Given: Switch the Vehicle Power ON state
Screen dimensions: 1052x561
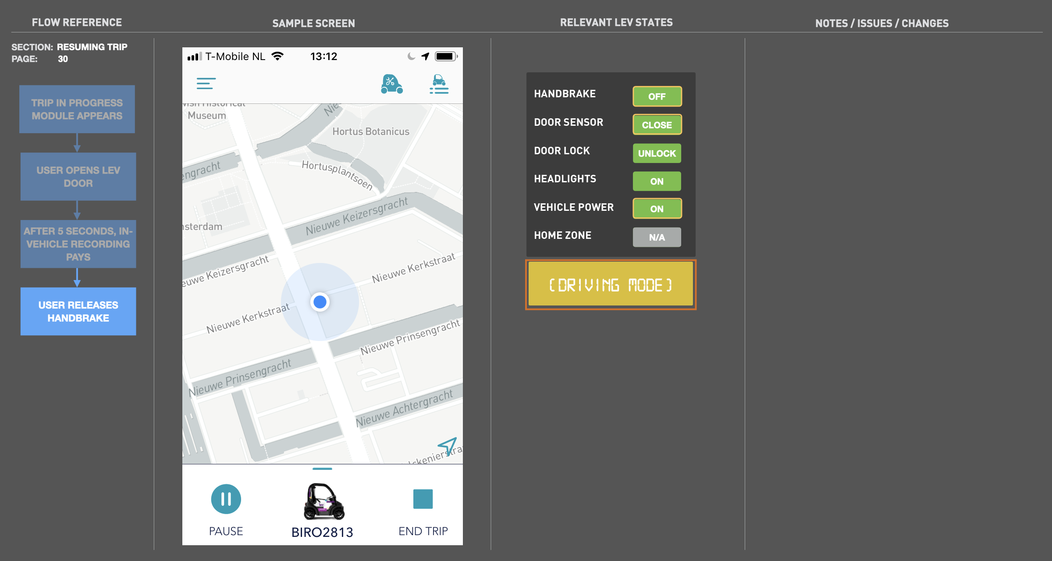Looking at the screenshot, I should coord(657,209).
